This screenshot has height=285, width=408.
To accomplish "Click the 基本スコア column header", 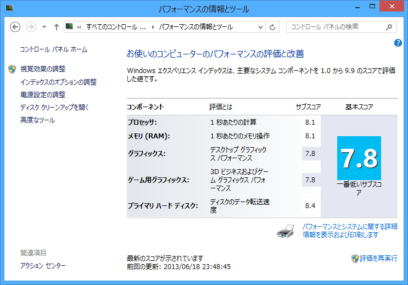I will point(359,107).
